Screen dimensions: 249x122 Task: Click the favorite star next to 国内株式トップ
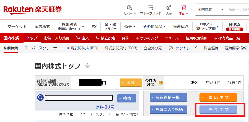87,66
